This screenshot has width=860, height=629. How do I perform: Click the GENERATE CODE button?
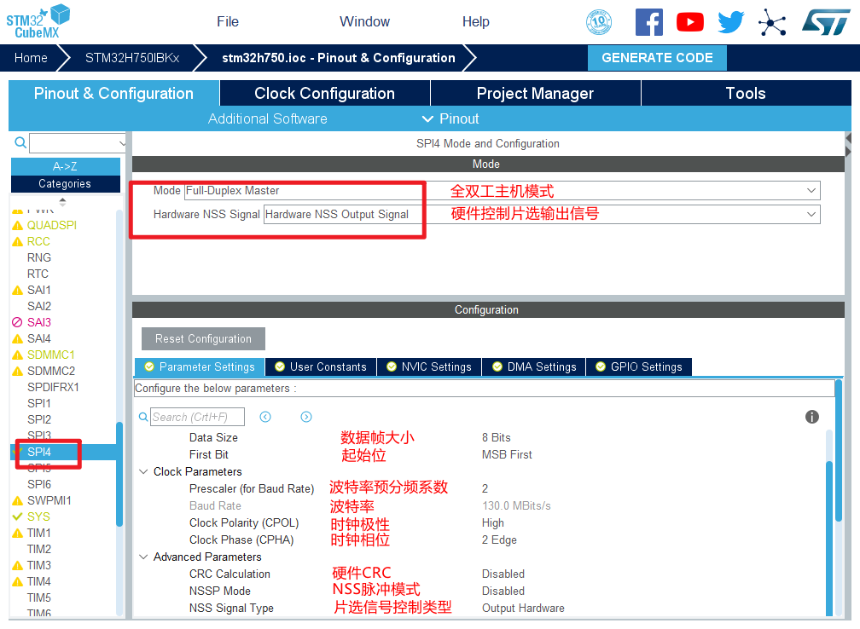(657, 58)
